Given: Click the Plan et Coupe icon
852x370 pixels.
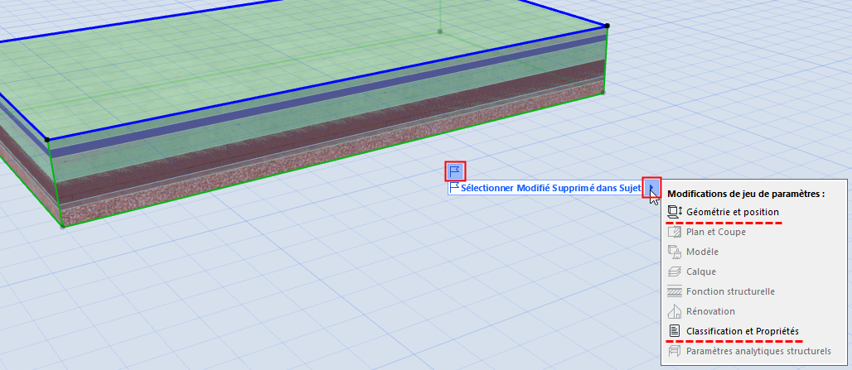Looking at the screenshot, I should (x=675, y=232).
